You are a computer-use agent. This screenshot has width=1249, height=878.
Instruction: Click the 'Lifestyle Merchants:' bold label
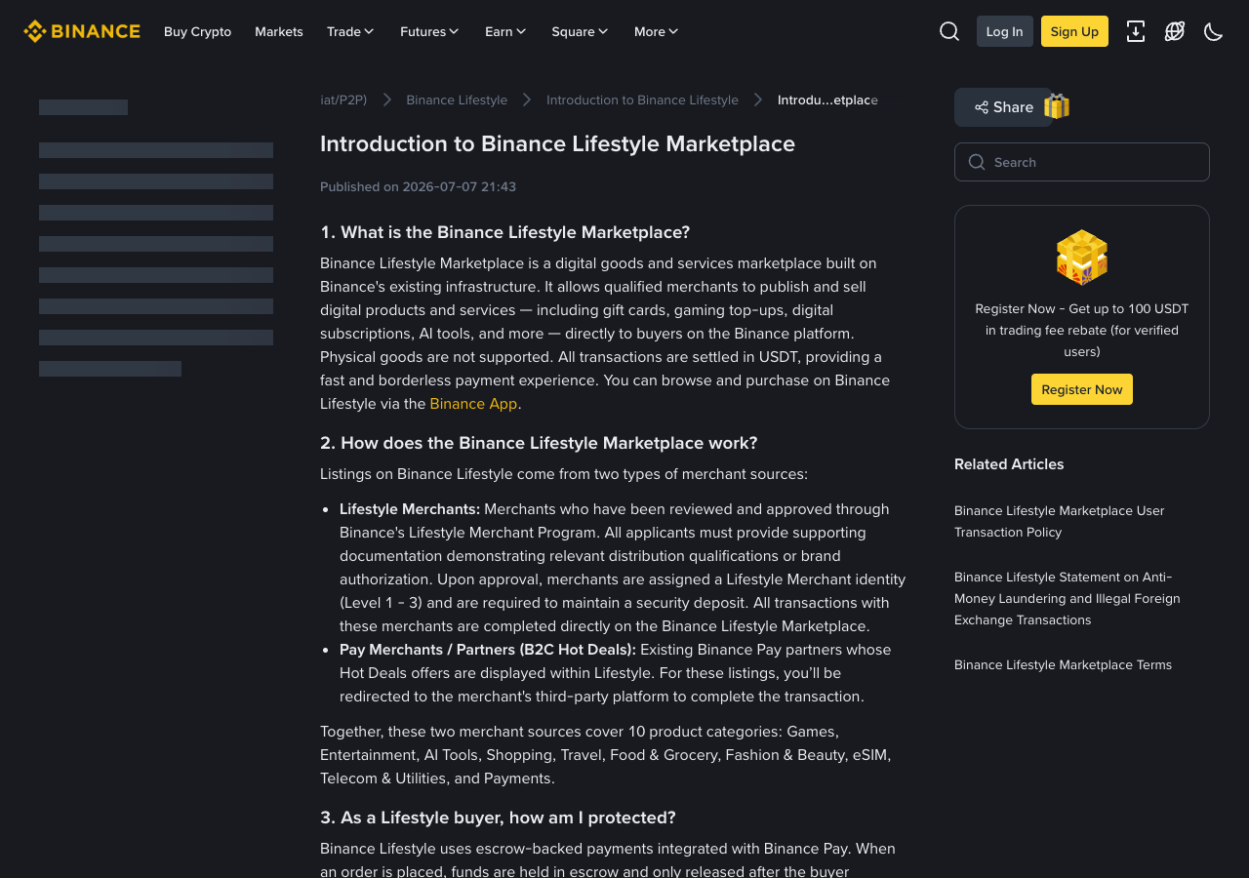pyautogui.click(x=410, y=509)
